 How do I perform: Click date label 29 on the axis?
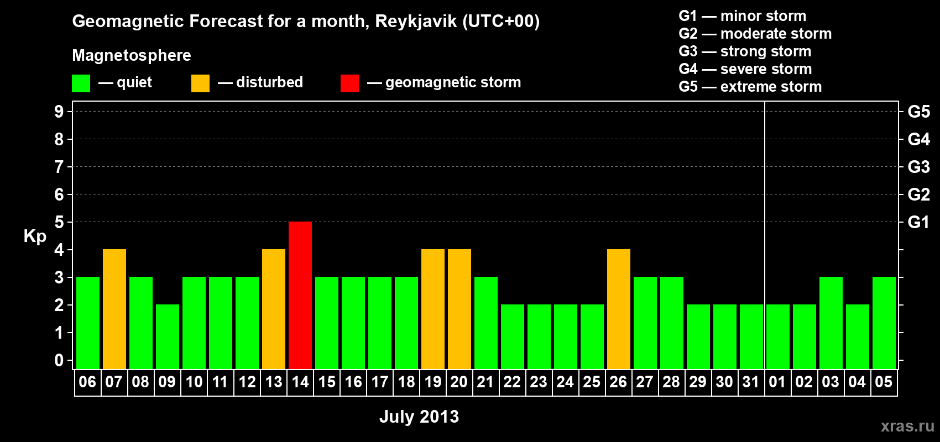(698, 382)
